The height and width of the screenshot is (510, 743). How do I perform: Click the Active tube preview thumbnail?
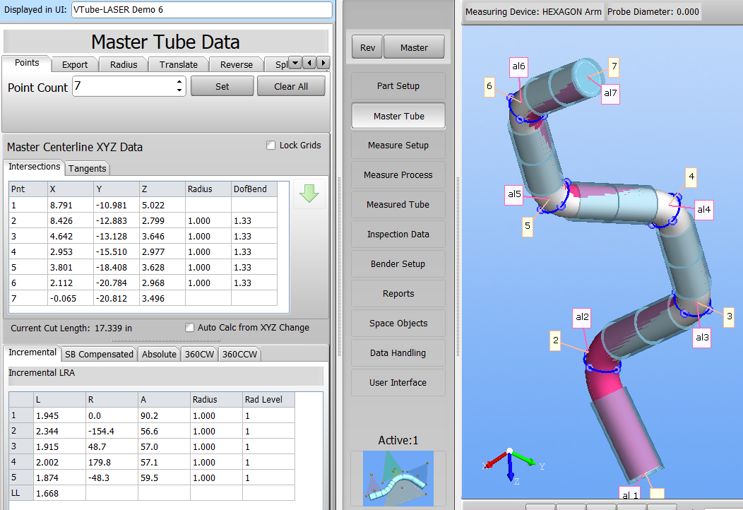coord(398,478)
